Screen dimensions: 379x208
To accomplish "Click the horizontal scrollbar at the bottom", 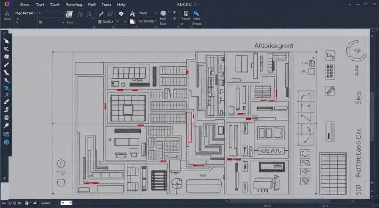I will click(x=280, y=201).
